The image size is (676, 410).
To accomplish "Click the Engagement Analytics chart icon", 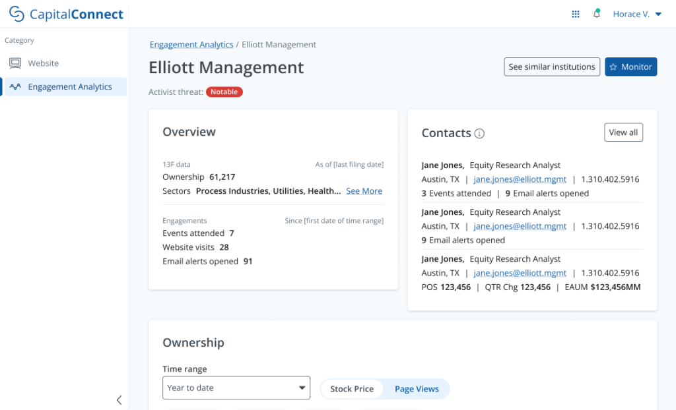I will (15, 86).
